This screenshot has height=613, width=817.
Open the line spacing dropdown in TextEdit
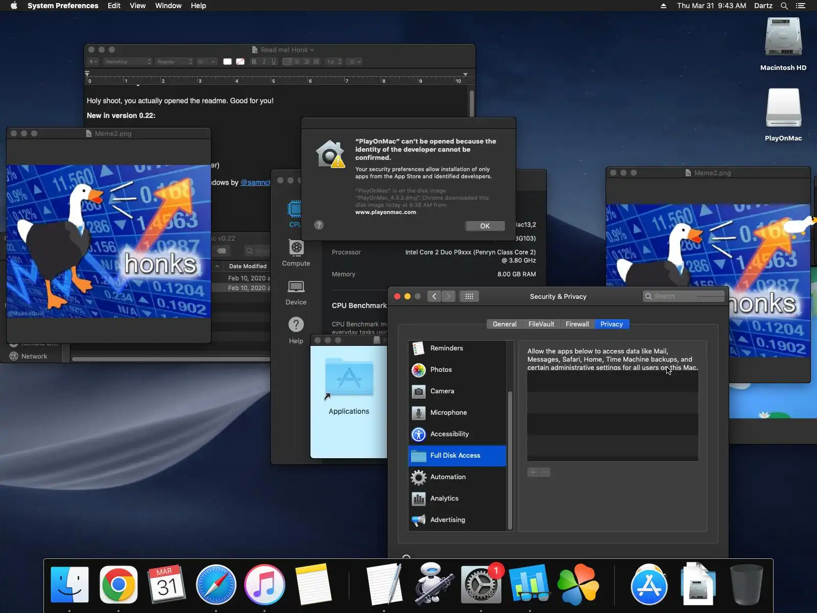click(334, 62)
